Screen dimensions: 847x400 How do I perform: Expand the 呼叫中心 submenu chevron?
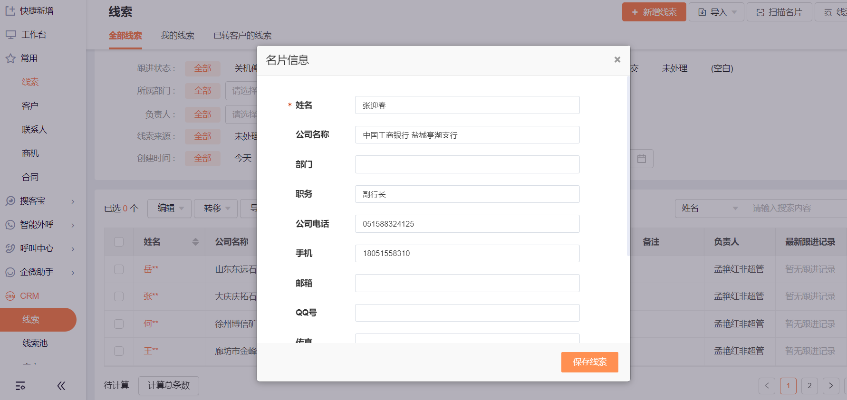(73, 249)
